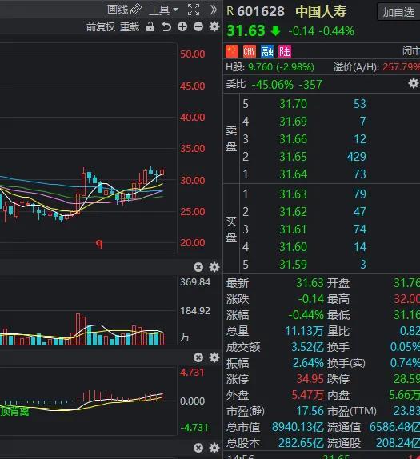Close the bottom indicator panel

198,448
